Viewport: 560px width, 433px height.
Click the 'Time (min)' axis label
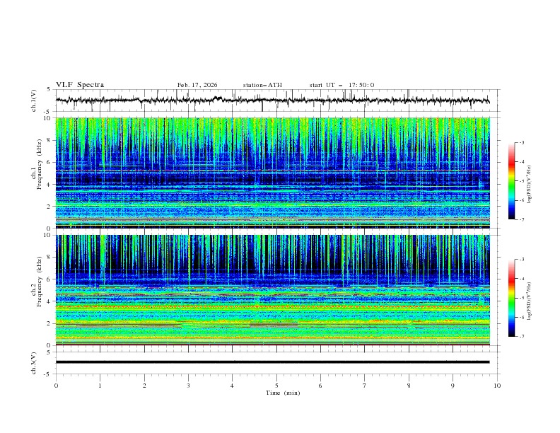point(283,393)
